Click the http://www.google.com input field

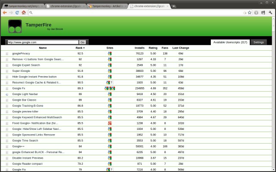click(x=43, y=42)
